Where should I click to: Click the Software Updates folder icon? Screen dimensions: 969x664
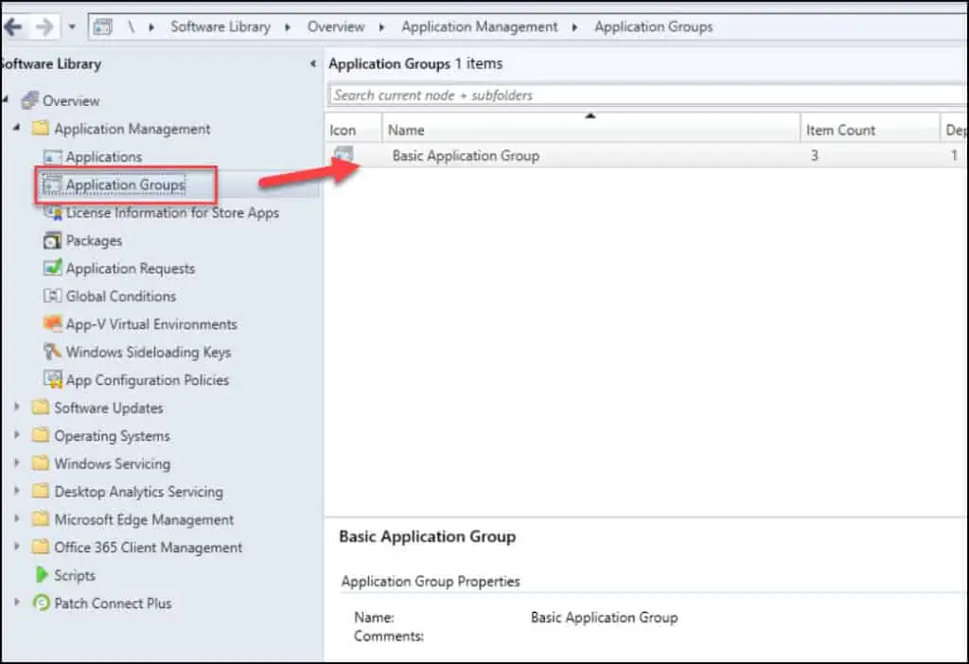[x=41, y=407]
